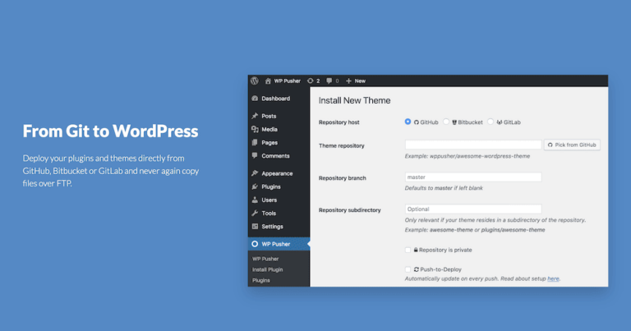
Task: Click the Appearance paintbrush icon
Action: point(255,173)
